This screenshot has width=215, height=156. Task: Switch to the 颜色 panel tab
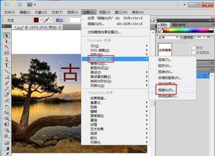click(x=163, y=25)
